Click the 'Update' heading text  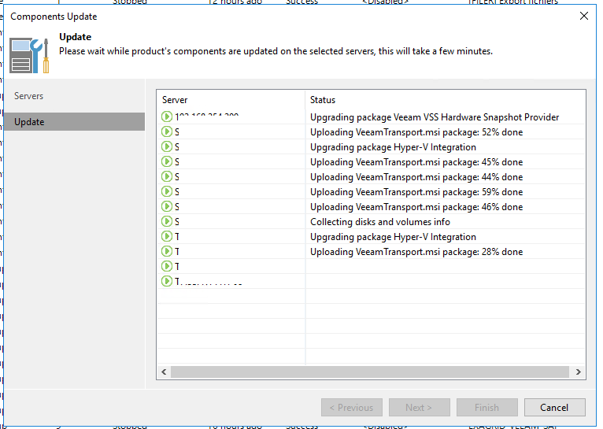coord(76,37)
